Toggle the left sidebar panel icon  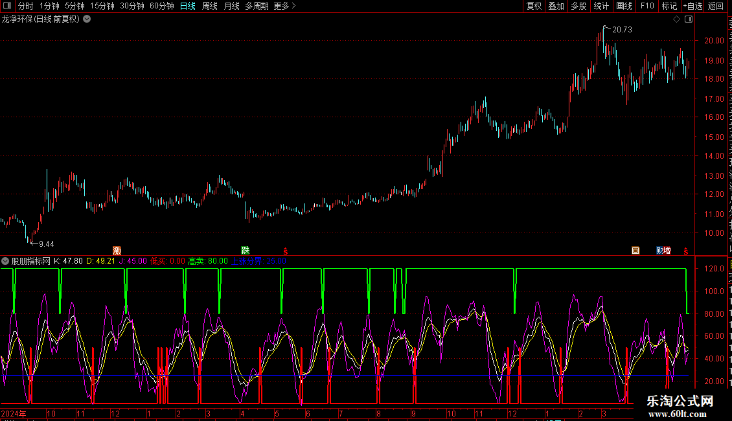[x=7, y=6]
